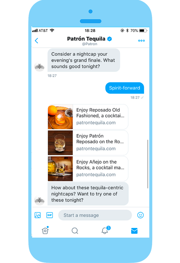The width and height of the screenshot is (180, 263).
Task: Tap the Patrón bee avatar beside the nightcap question
Action: (x=39, y=67)
